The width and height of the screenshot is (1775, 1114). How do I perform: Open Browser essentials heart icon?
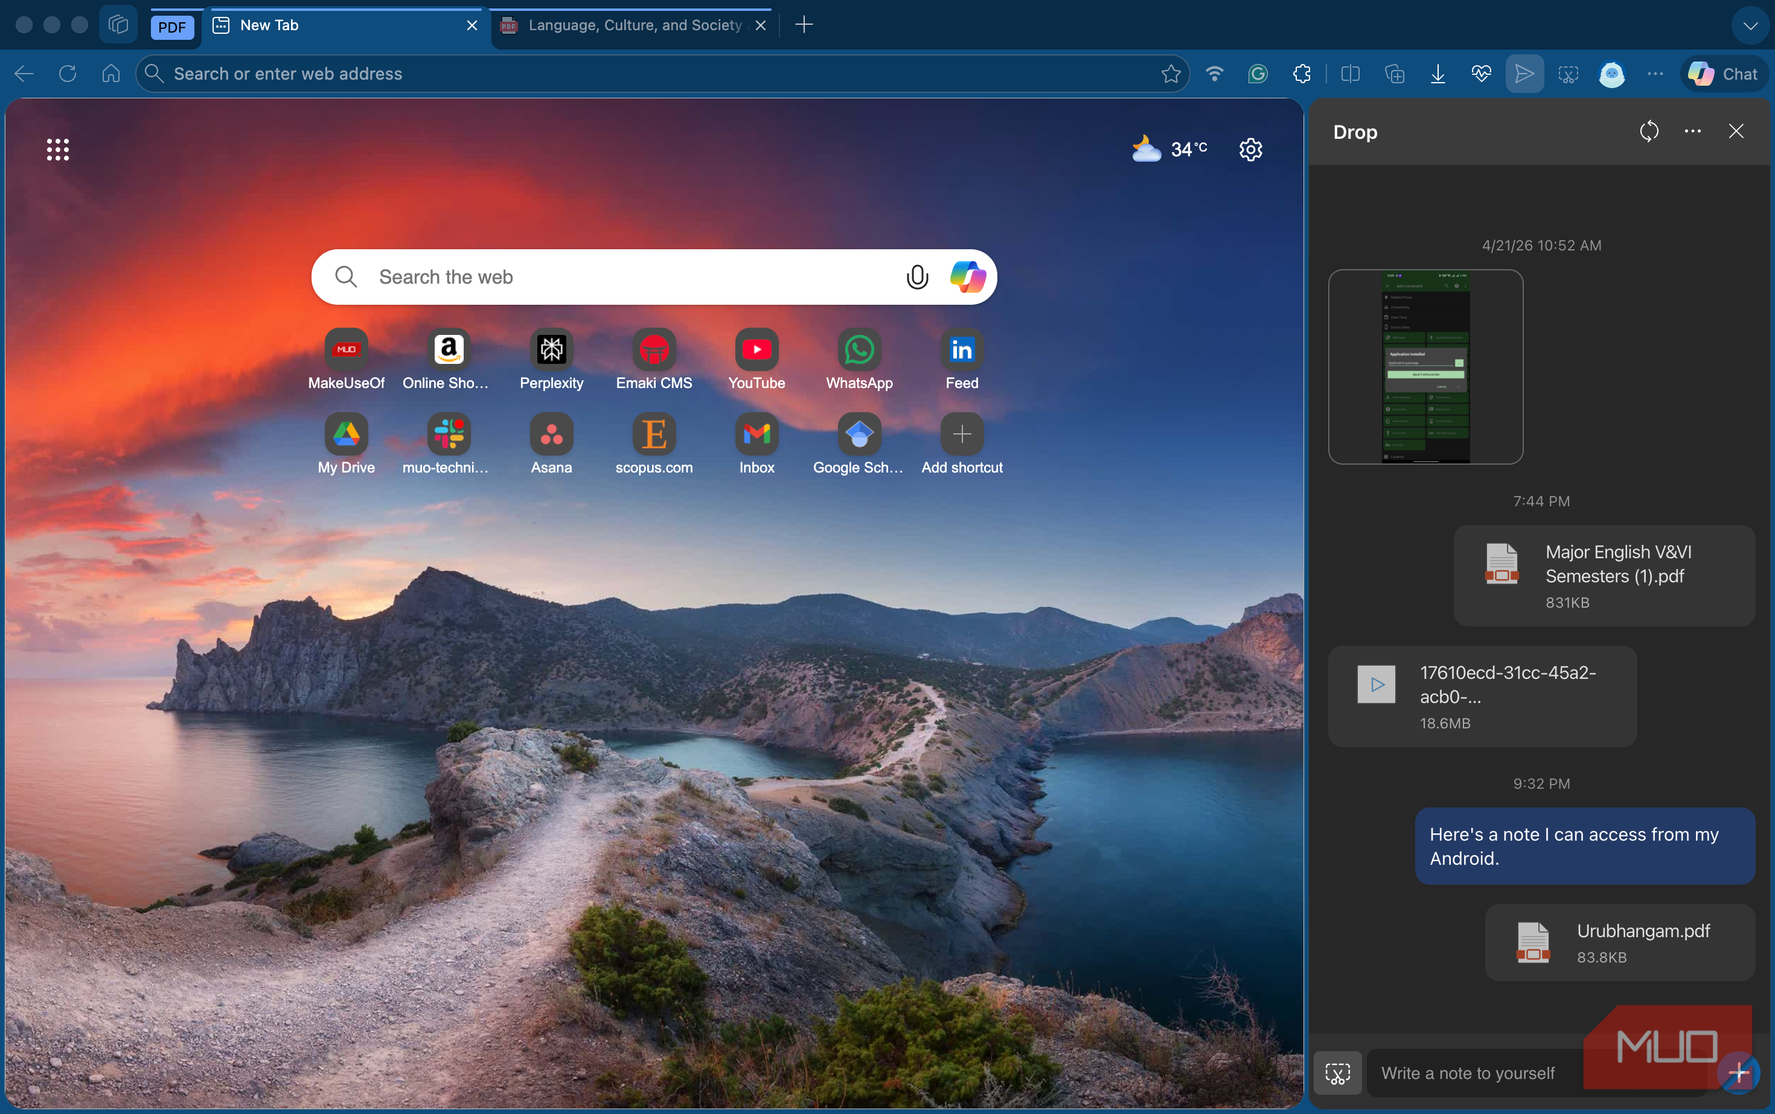tap(1481, 74)
